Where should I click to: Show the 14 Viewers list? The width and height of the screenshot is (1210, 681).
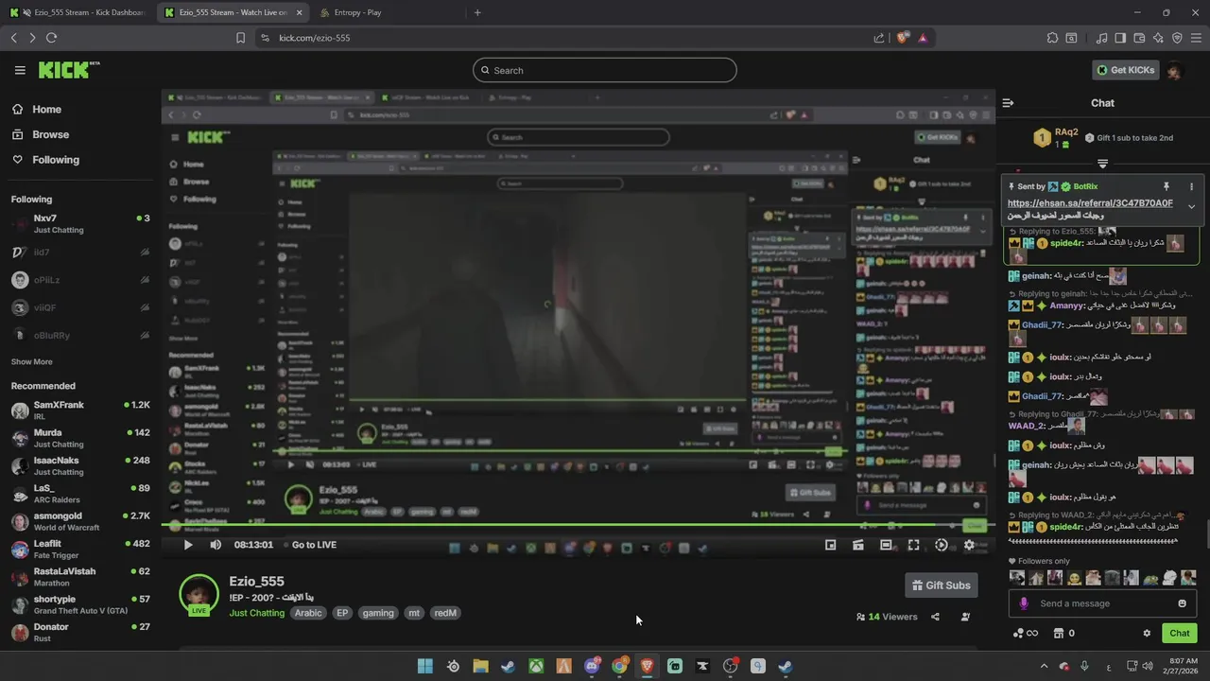point(887,617)
